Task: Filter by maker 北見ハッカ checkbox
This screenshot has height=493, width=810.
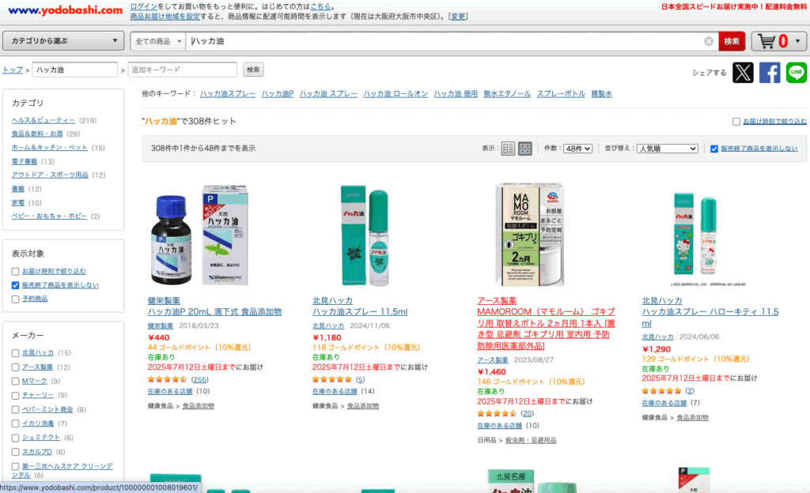Action: (x=16, y=353)
